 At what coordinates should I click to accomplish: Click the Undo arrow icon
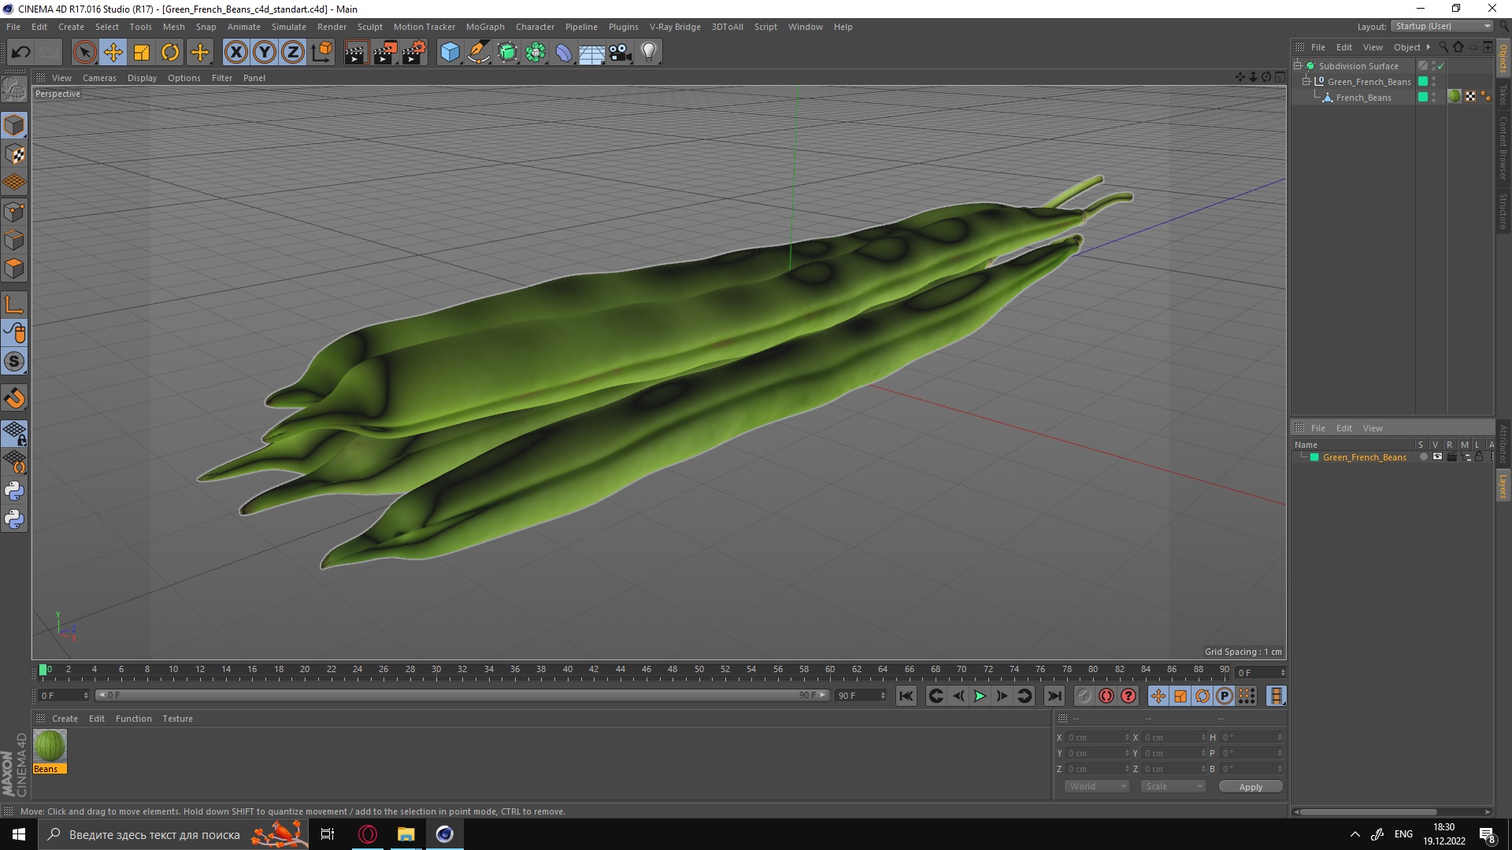pos(20,53)
